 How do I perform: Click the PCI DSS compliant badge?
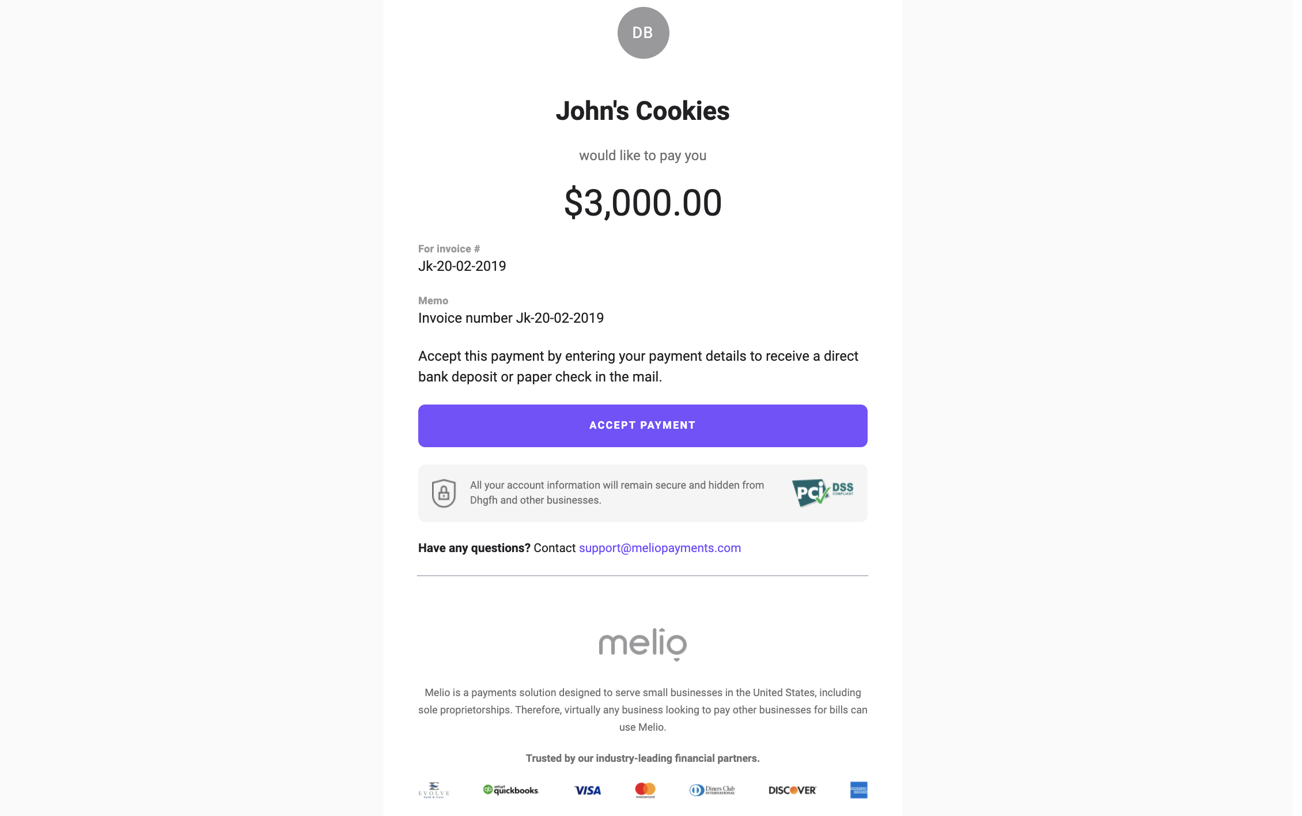(x=823, y=493)
